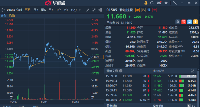The height and width of the screenshot is (107, 200).
Task: Click the highlighted 11.660 price axis label
Action: [x=9, y=57]
